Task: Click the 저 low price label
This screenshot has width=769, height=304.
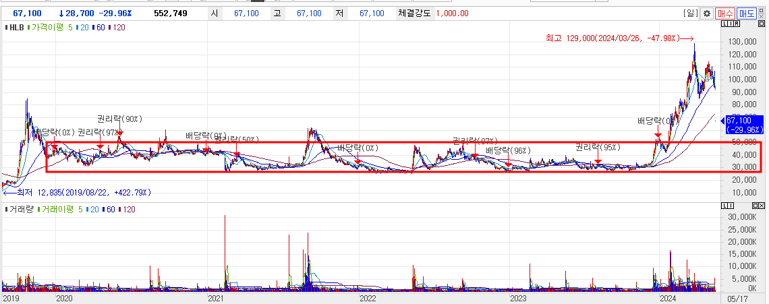Action: click(x=340, y=13)
